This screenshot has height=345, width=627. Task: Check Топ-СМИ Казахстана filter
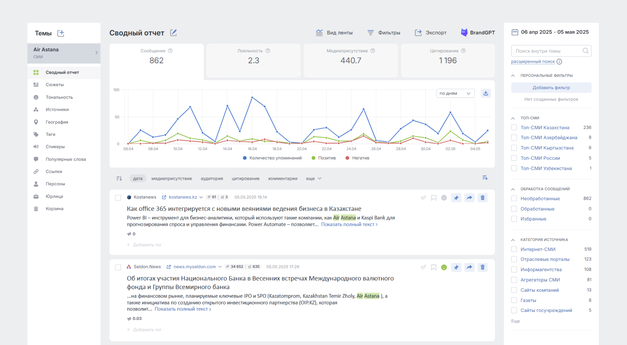(514, 127)
